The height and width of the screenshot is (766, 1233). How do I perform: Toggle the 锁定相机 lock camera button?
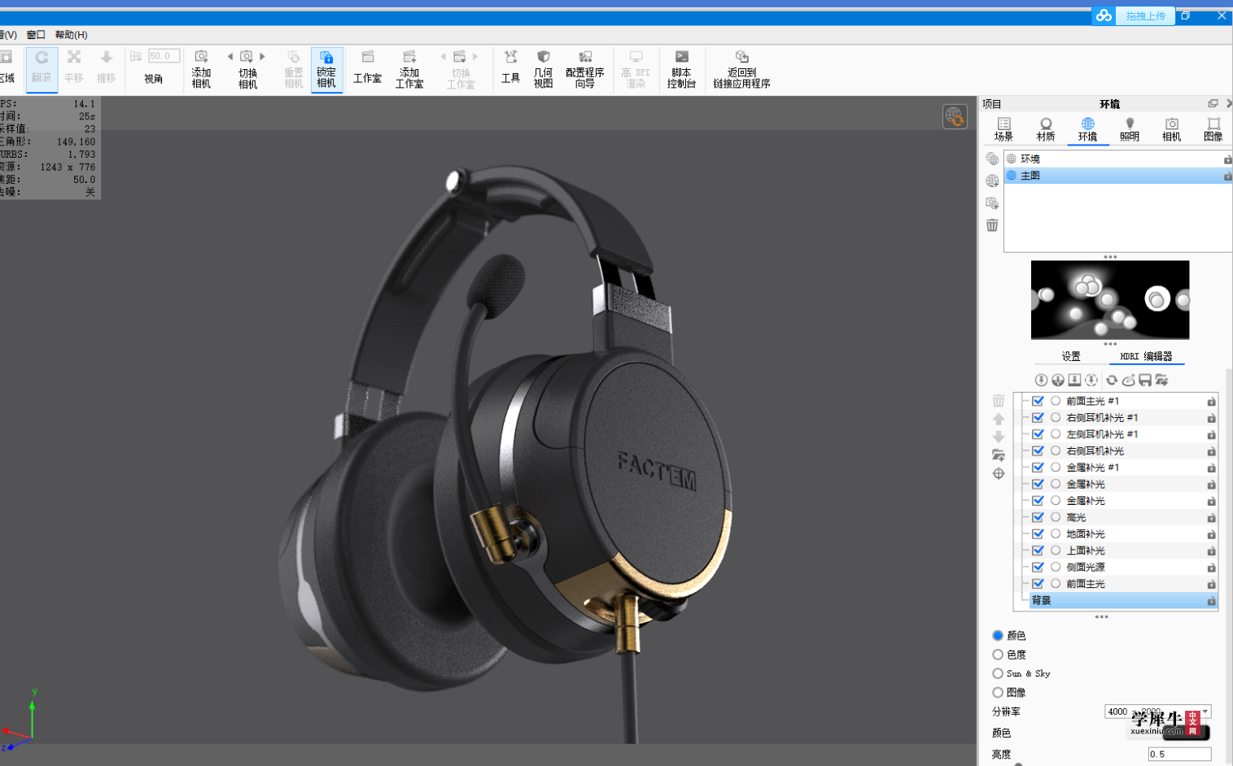pos(326,68)
